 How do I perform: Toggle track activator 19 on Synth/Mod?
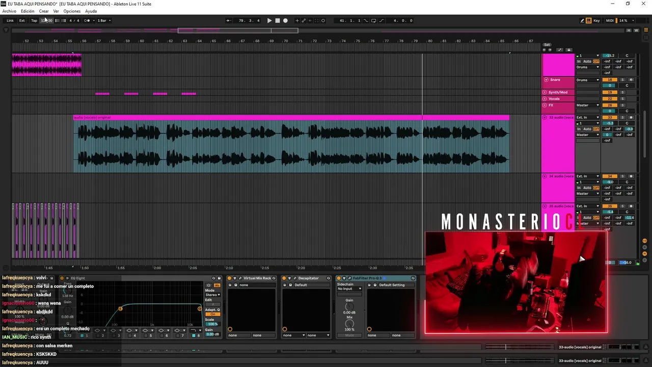coord(610,92)
